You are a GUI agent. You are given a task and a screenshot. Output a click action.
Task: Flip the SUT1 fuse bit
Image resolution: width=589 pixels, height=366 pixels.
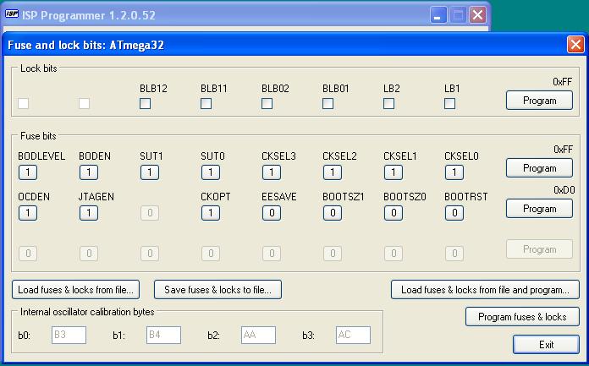150,172
